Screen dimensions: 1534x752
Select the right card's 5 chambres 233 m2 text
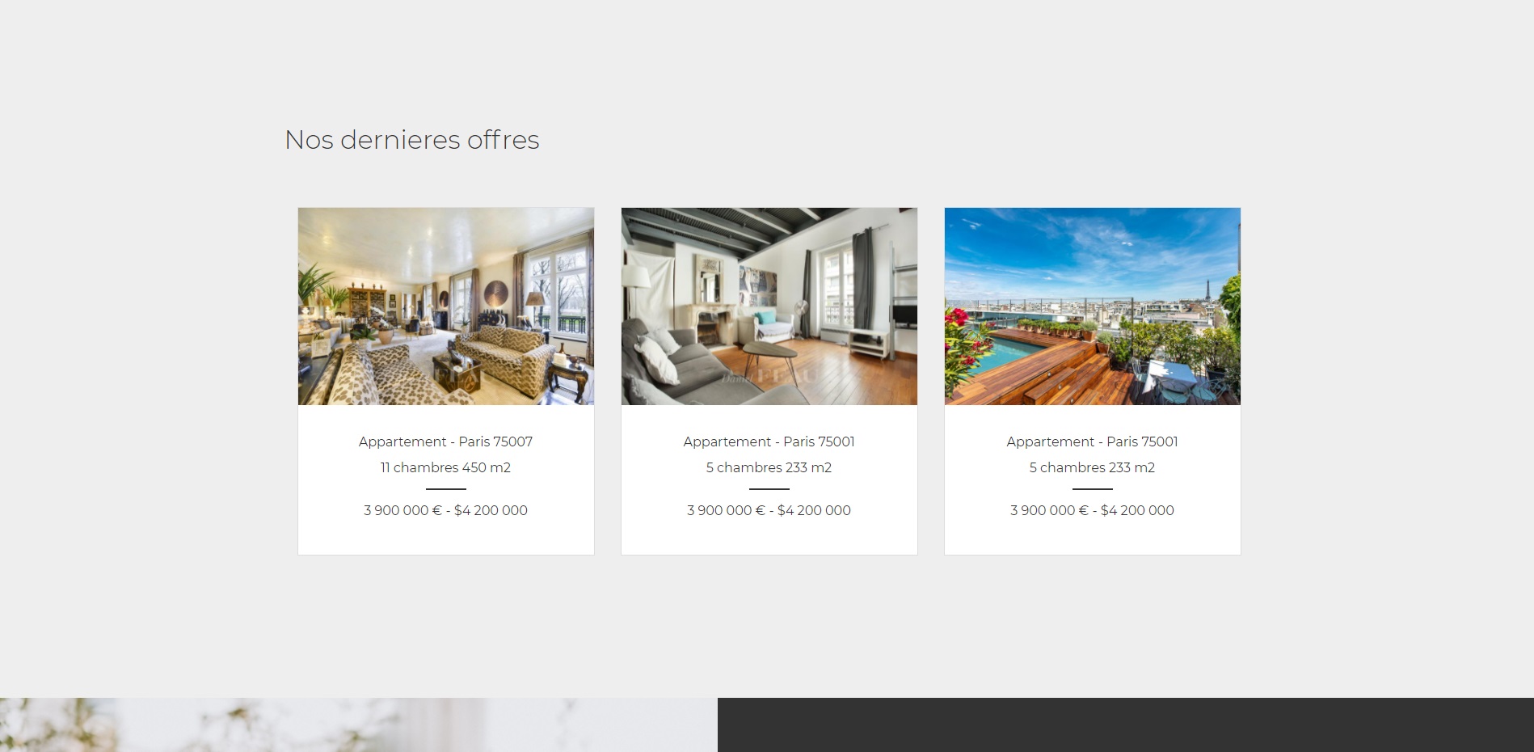[x=1092, y=467]
